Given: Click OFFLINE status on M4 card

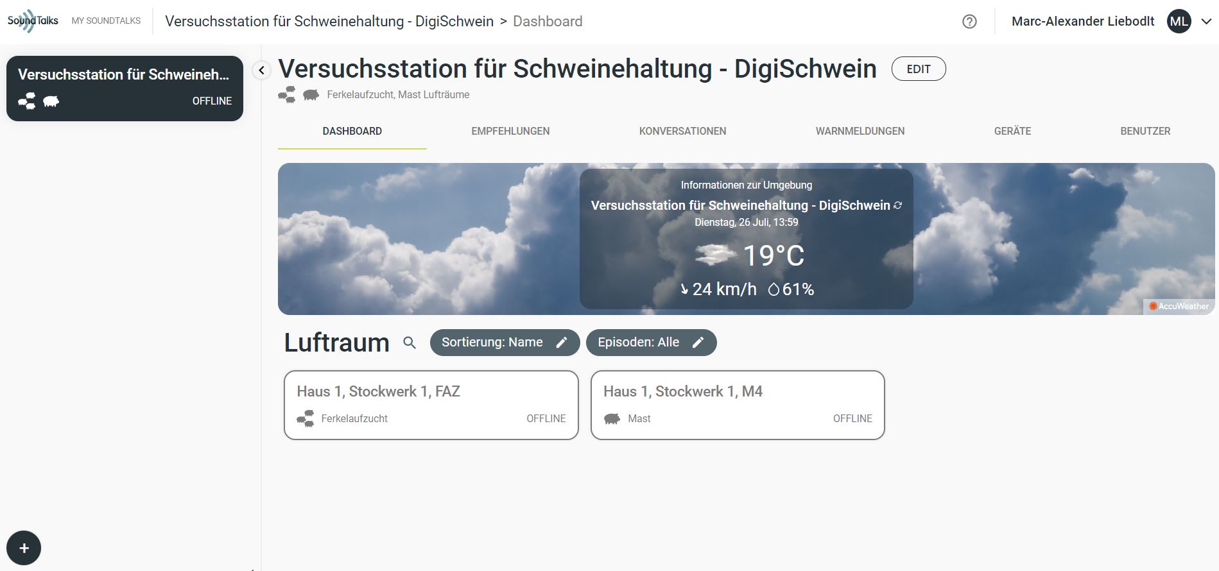Looking at the screenshot, I should pyautogui.click(x=852, y=418).
